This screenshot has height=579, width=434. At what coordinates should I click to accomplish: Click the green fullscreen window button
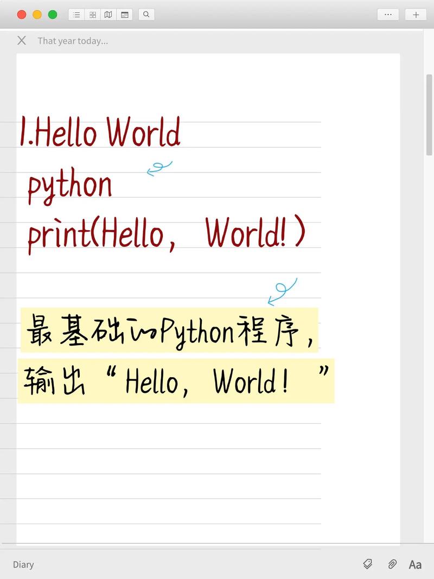pyautogui.click(x=53, y=15)
